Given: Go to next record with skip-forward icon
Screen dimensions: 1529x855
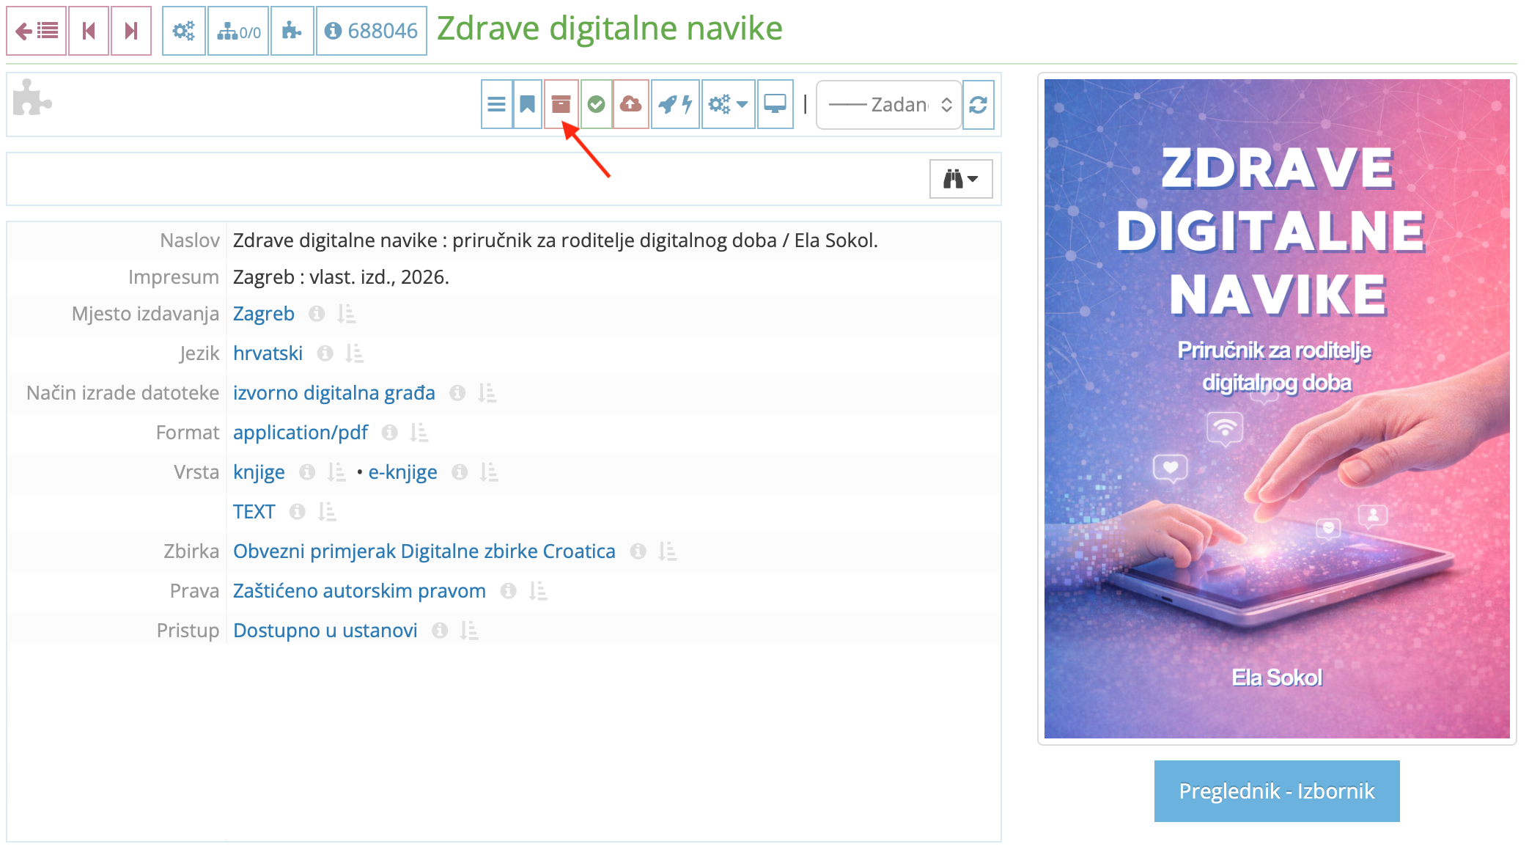Looking at the screenshot, I should coord(131,31).
